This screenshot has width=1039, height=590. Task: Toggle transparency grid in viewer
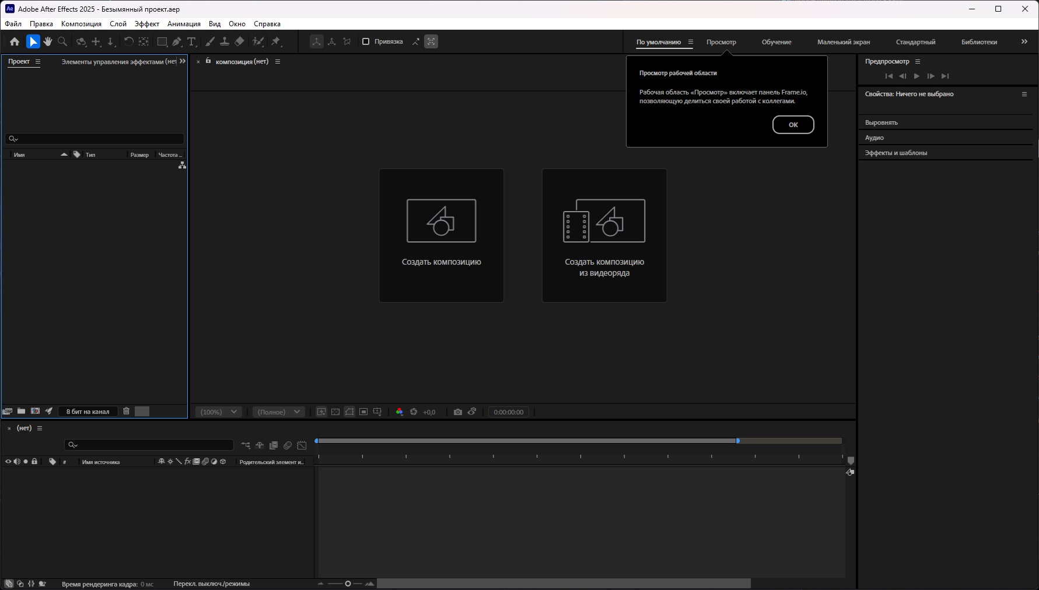(335, 412)
